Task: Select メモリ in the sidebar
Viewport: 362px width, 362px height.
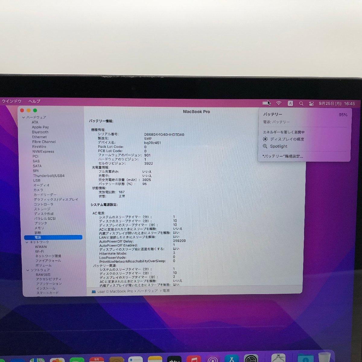Action: 39,228
